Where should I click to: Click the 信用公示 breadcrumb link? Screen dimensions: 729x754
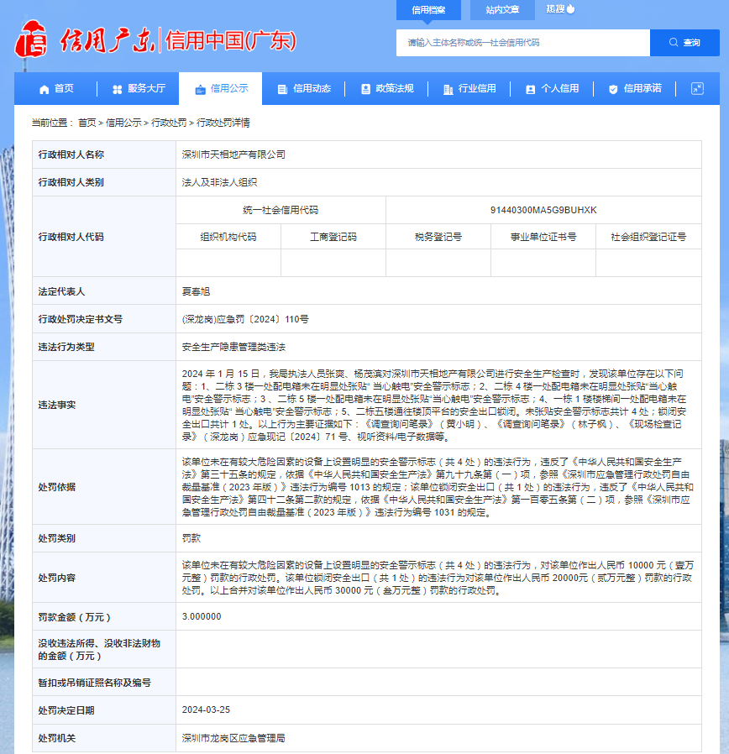click(123, 123)
